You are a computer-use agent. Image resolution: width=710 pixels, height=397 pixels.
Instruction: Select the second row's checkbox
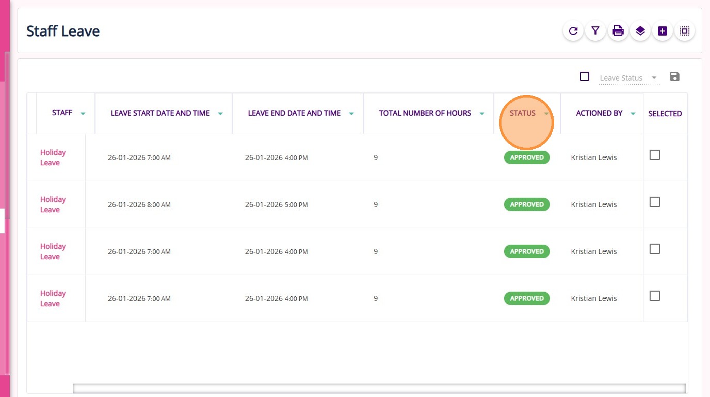click(655, 202)
